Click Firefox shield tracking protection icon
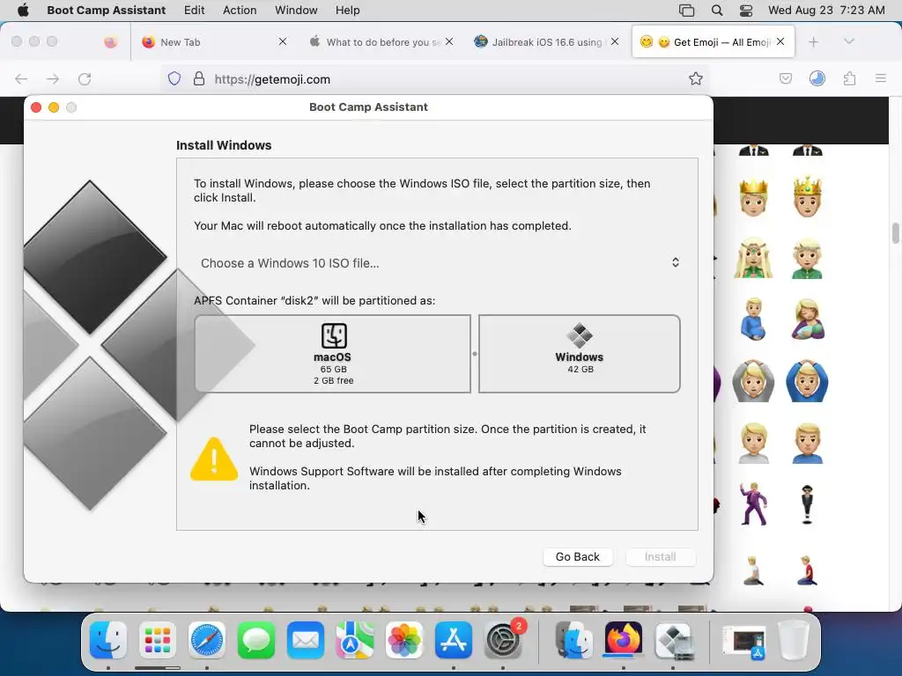902x676 pixels. pyautogui.click(x=174, y=78)
